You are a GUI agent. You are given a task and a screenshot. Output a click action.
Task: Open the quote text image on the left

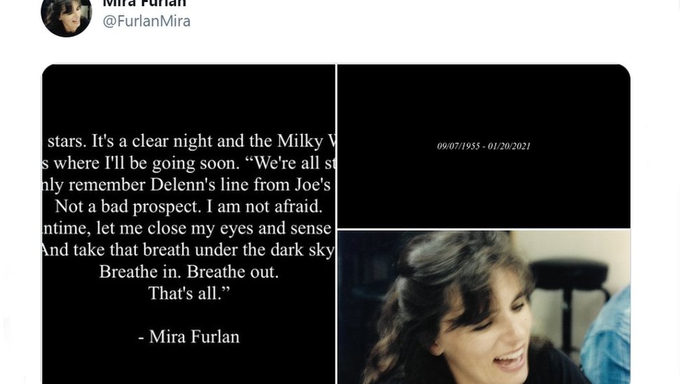point(189,225)
